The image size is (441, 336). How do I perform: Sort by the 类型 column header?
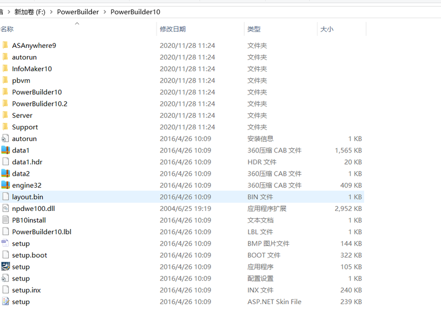coord(254,29)
